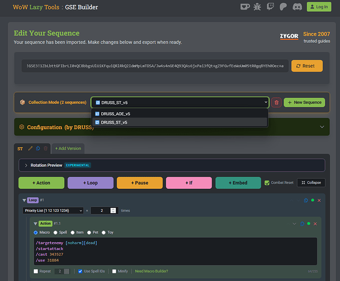The image size is (340, 281).
Task: Open the Twitch icon link
Action: click(x=270, y=7)
